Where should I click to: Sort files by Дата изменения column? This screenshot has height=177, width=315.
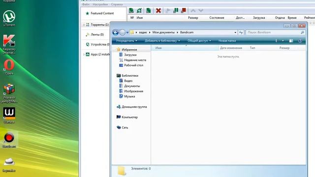231,48
